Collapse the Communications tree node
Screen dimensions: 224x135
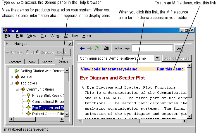point(17,89)
